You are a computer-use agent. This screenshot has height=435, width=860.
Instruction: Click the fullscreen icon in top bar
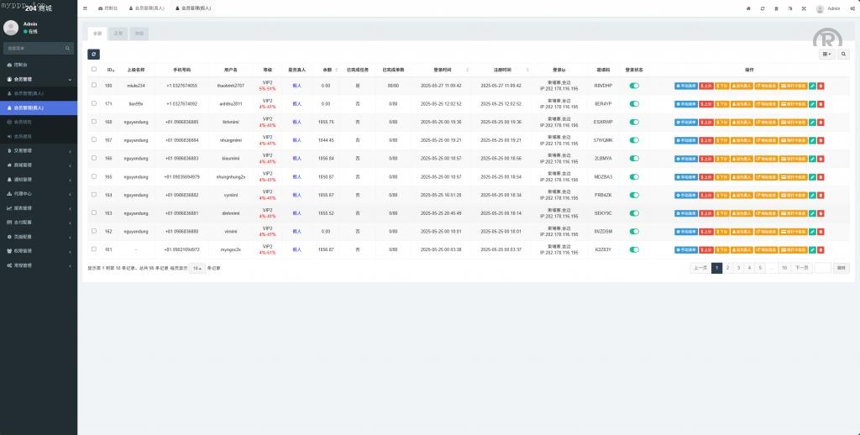click(x=804, y=8)
